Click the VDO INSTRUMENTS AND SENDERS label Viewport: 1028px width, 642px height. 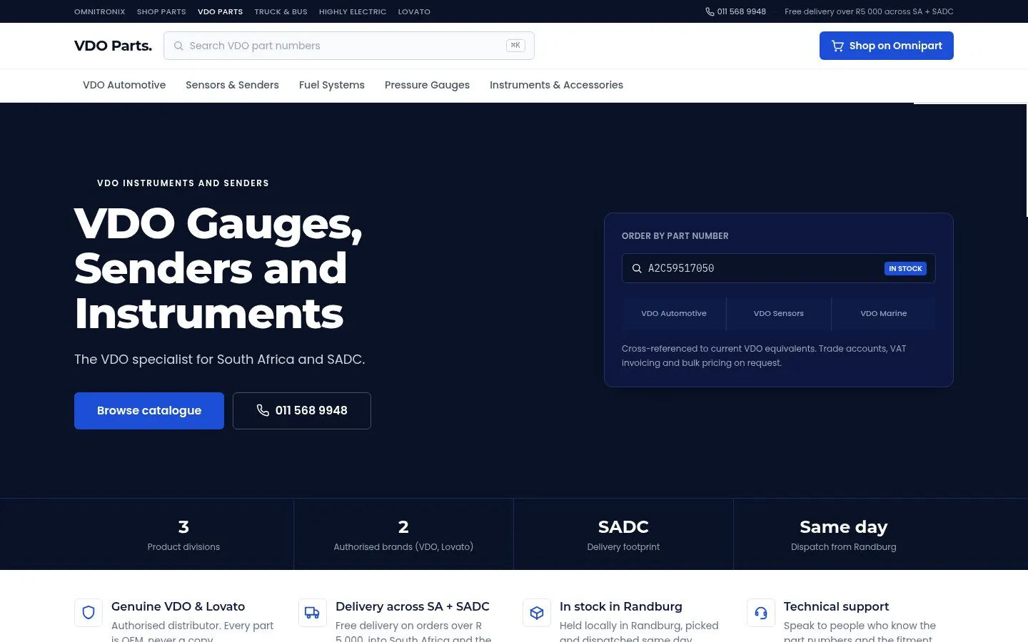click(183, 183)
